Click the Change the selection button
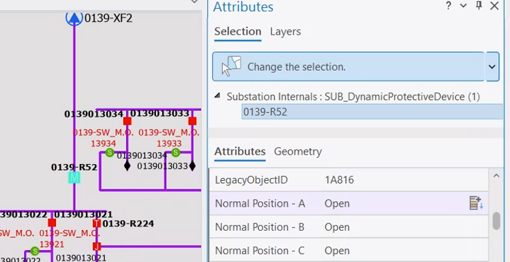510x262 pixels. (349, 67)
